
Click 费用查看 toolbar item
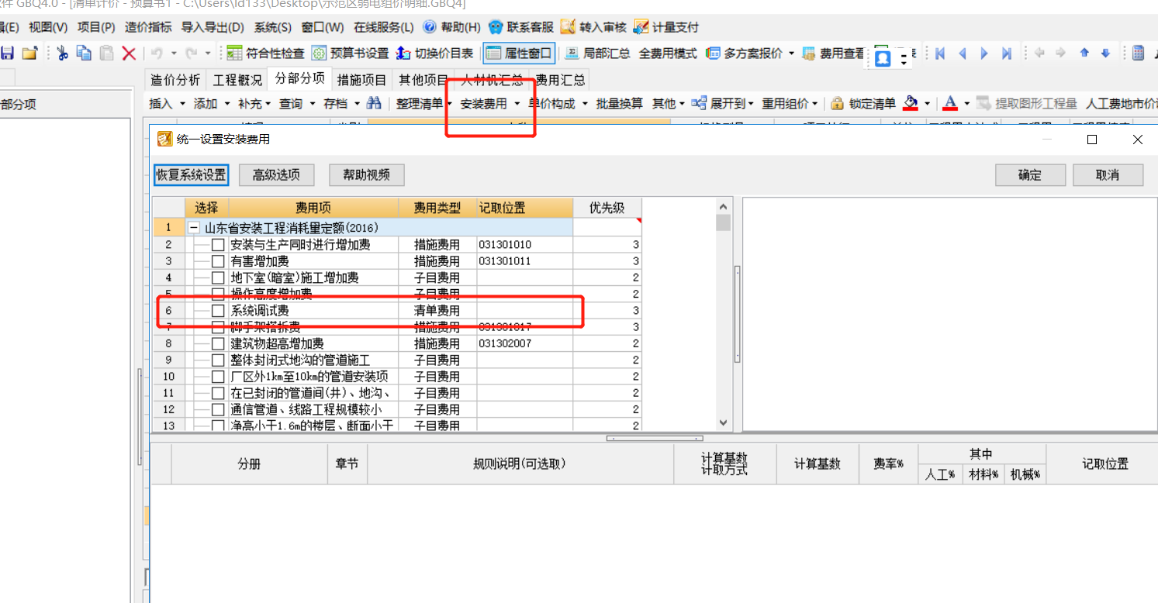(834, 53)
